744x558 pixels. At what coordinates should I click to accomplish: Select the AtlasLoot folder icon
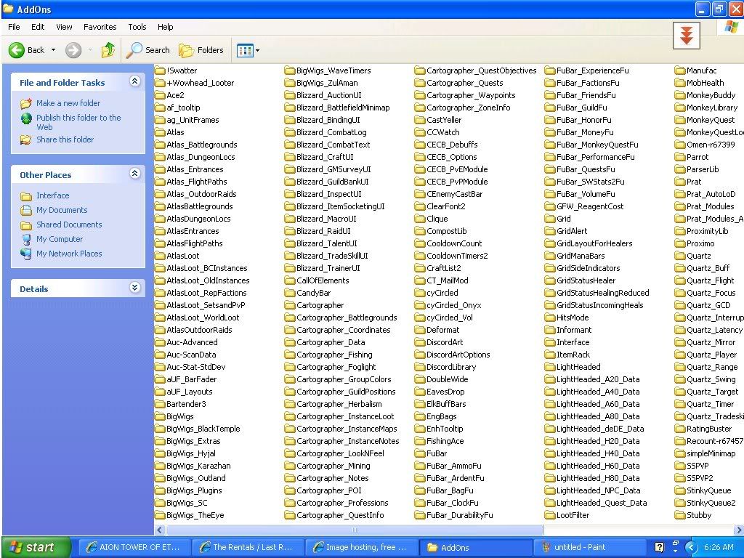coord(160,256)
